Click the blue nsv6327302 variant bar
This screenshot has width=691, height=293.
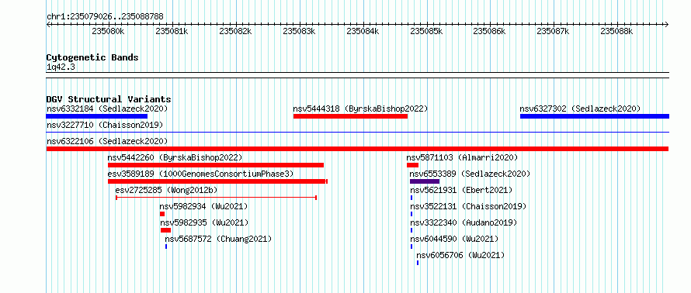tap(595, 116)
